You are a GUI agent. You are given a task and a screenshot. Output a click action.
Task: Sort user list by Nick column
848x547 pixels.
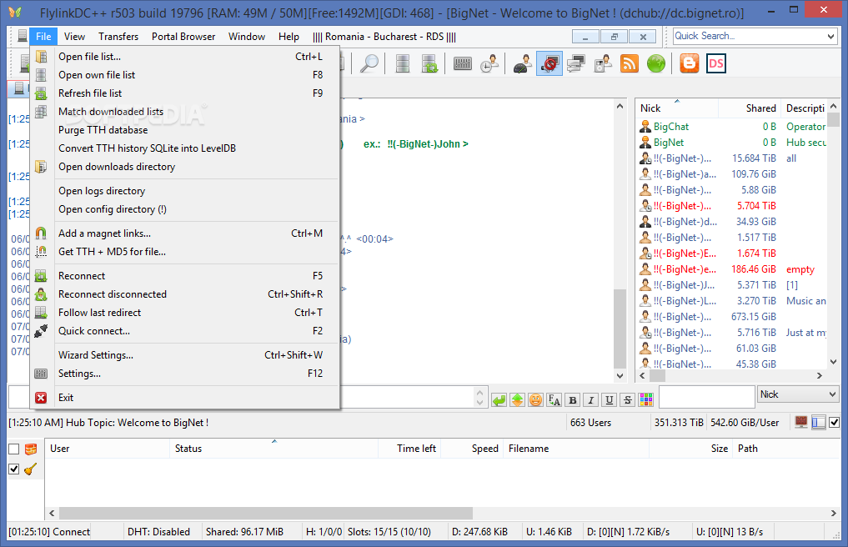677,108
